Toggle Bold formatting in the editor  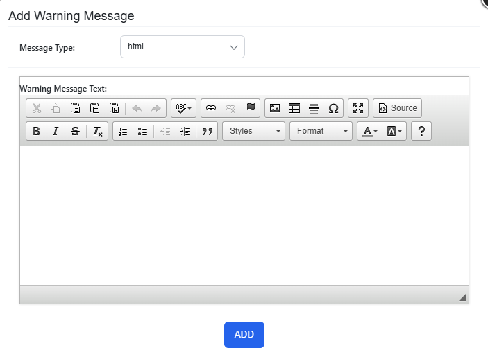pyautogui.click(x=36, y=131)
